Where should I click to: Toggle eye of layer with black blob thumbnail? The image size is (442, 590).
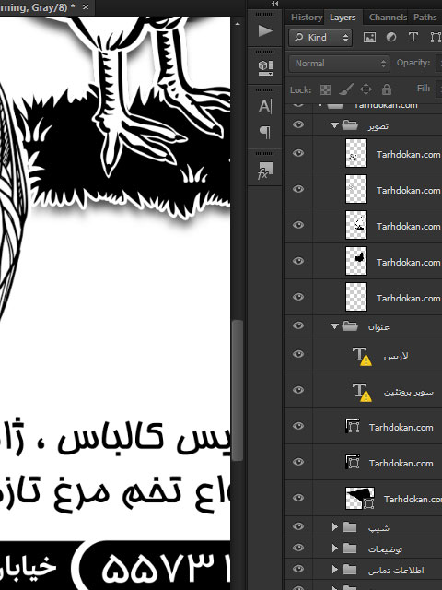pyautogui.click(x=298, y=261)
